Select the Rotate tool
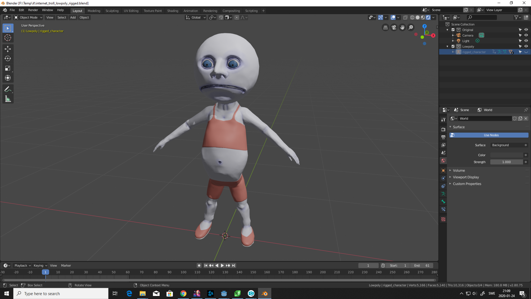The height and width of the screenshot is (299, 531). [8, 58]
